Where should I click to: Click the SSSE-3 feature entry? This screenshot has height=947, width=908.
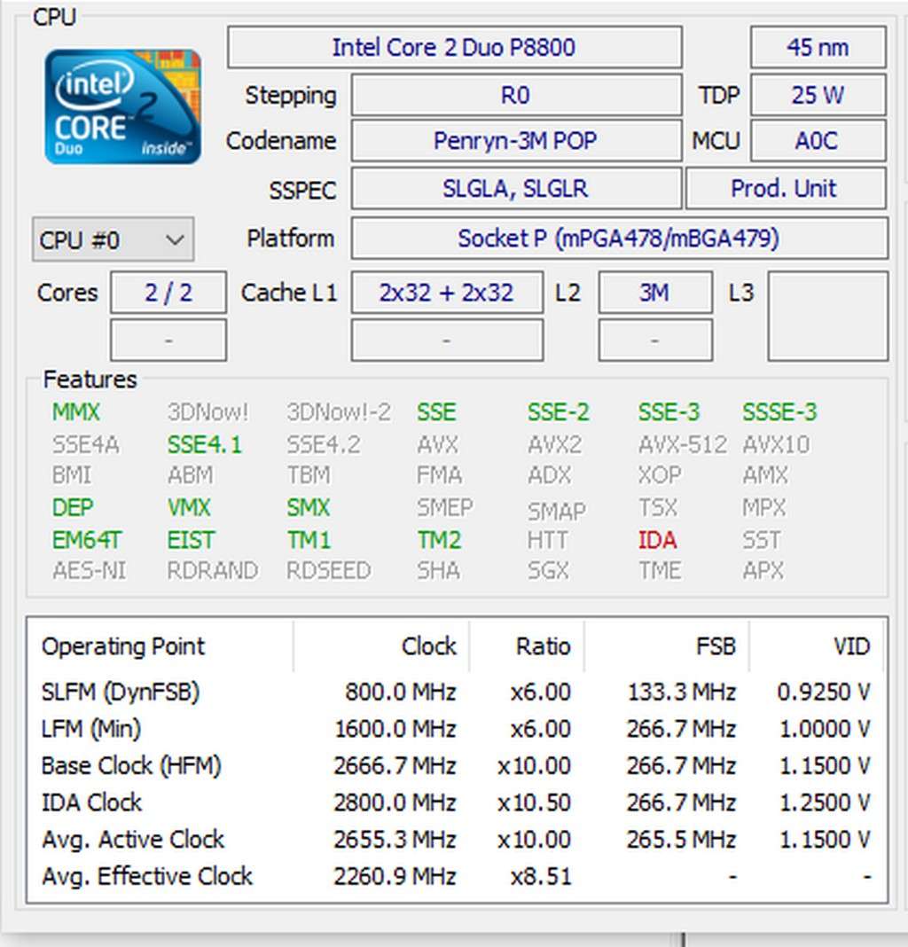click(779, 411)
